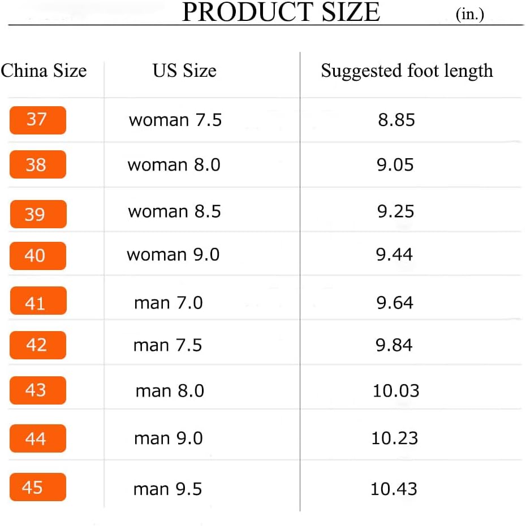Viewport: 526px width, 526px height.
Task: Click the Suggested foot length header
Action: [407, 71]
